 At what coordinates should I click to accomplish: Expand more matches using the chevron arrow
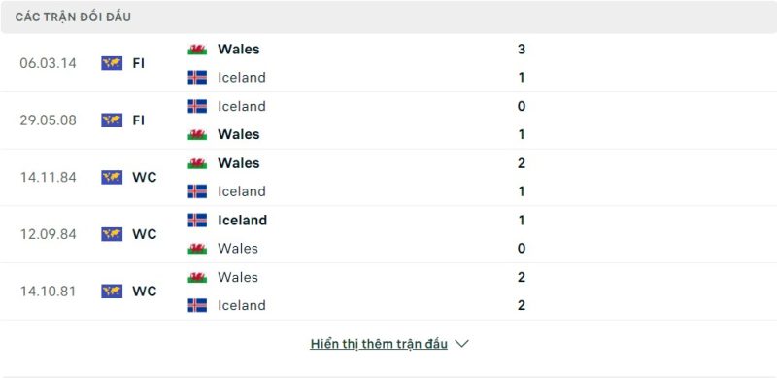pos(461,344)
